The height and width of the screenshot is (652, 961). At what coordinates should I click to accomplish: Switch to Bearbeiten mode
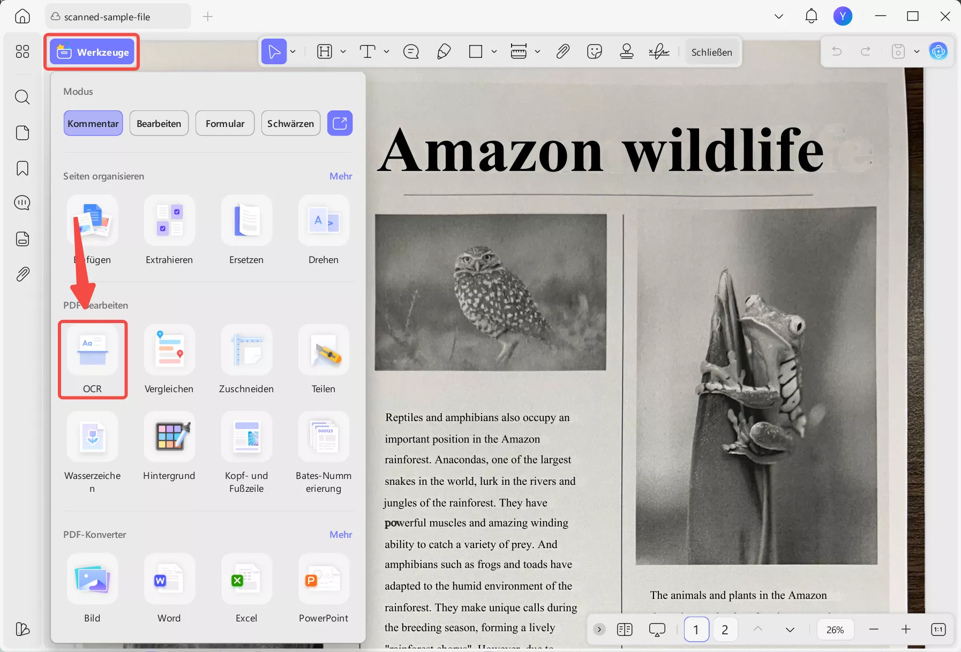coord(159,123)
